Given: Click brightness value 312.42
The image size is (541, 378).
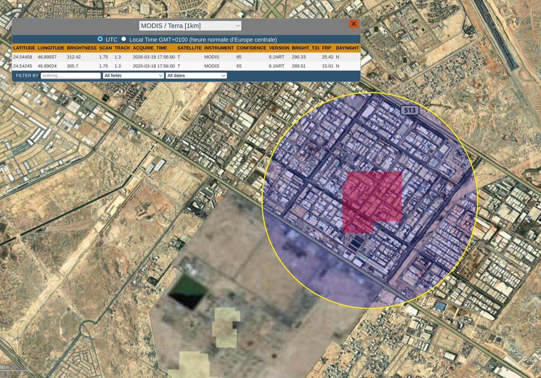Looking at the screenshot, I should coord(74,57).
